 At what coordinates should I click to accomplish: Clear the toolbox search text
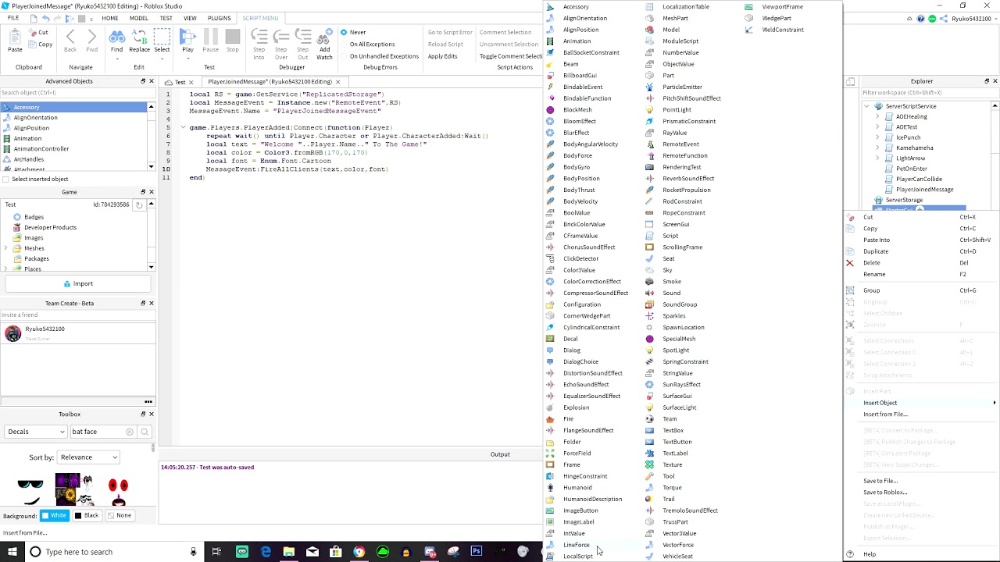pos(130,432)
